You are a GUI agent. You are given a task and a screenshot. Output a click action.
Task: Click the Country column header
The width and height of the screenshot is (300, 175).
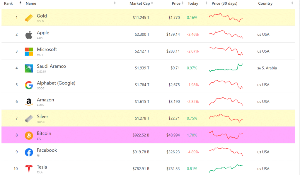pos(265,4)
